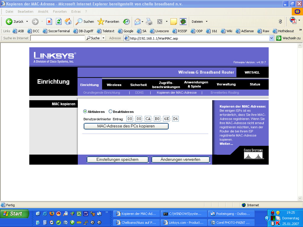Click the MAC field containing CA
The height and width of the screenshot is (227, 303).
tap(148, 119)
